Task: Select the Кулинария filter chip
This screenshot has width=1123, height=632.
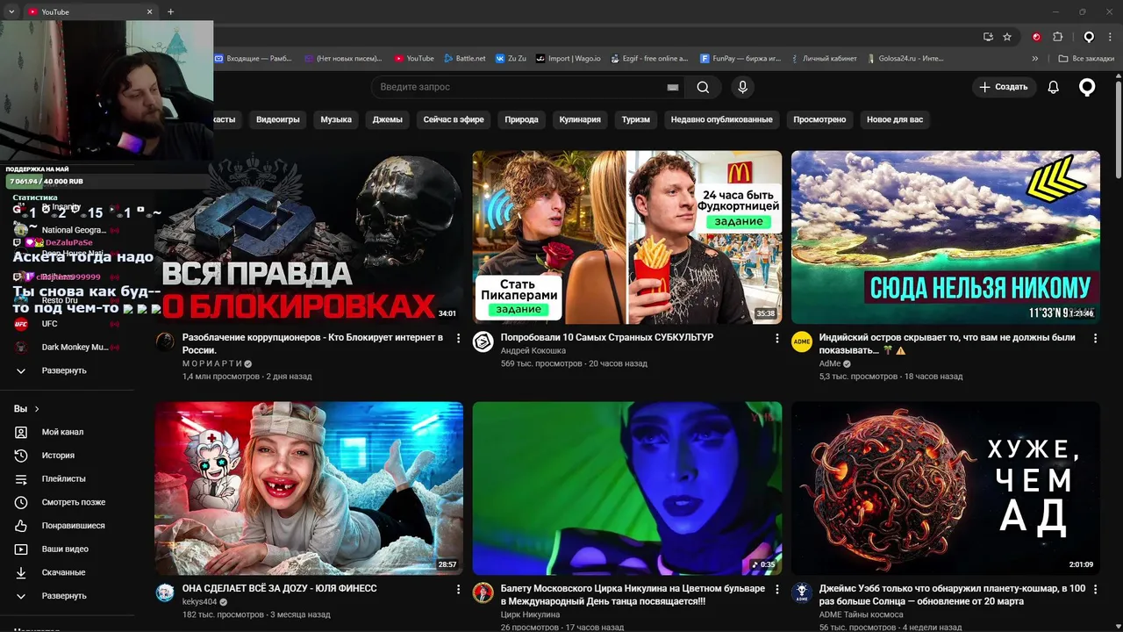Action: click(580, 119)
